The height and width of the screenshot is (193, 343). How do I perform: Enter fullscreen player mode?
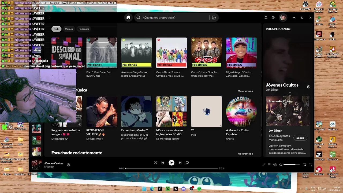click(x=310, y=165)
